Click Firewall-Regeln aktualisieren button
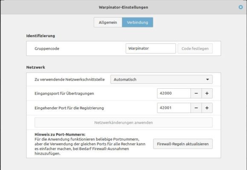 click(183, 144)
